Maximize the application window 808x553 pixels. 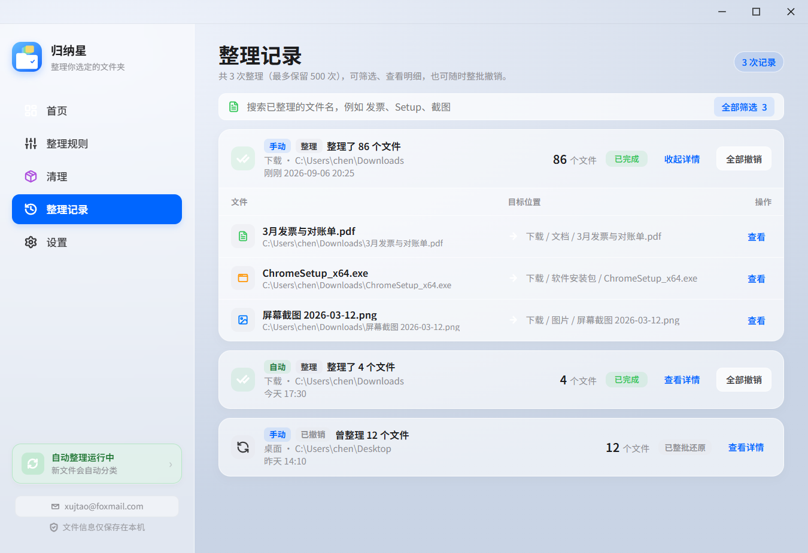coord(756,11)
